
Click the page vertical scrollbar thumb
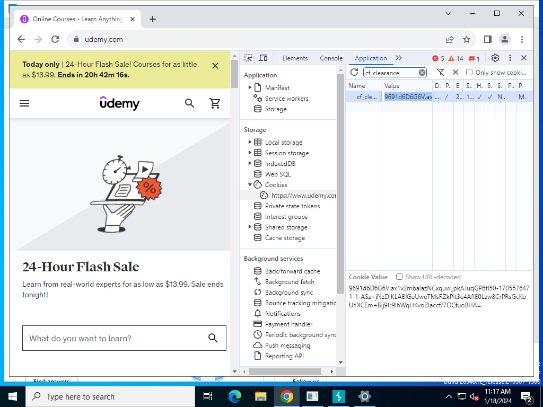click(234, 74)
